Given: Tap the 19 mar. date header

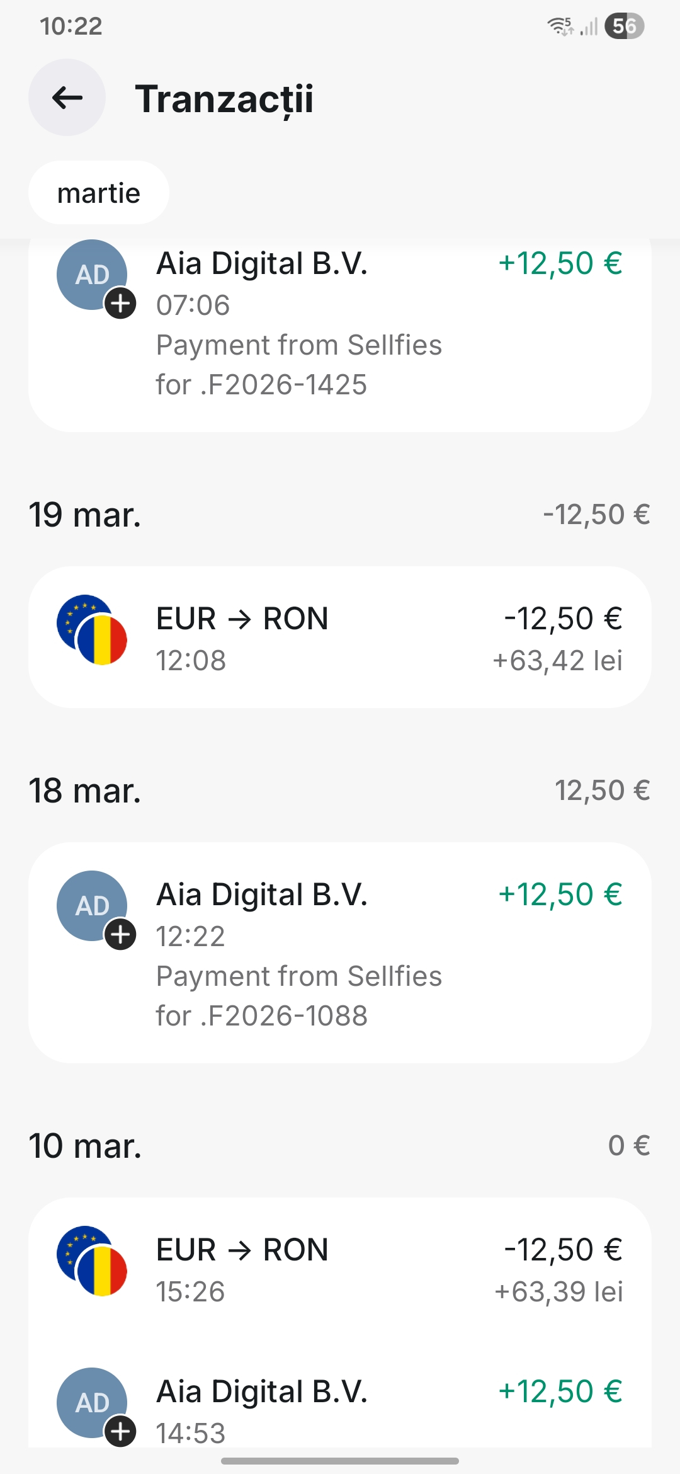Looking at the screenshot, I should pyautogui.click(x=85, y=515).
